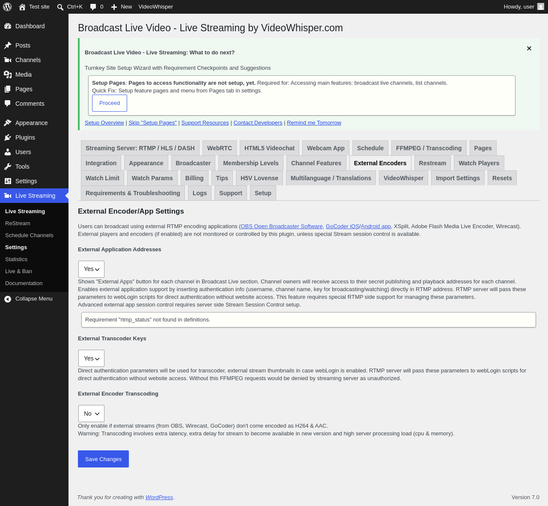Image resolution: width=548 pixels, height=506 pixels.
Task: Open the Billing tab
Action: point(194,178)
